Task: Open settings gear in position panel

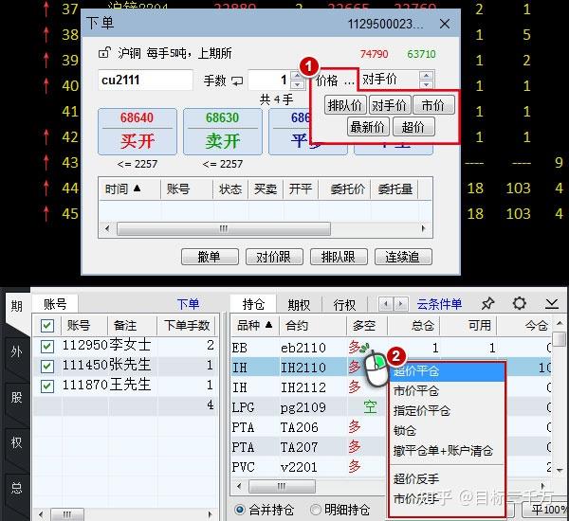Action: pyautogui.click(x=519, y=303)
